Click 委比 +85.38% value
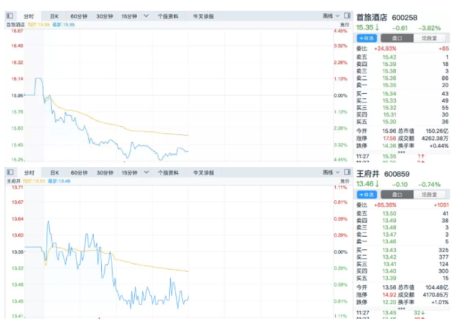Image resolution: width=462 pixels, height=327 pixels. click(385, 205)
